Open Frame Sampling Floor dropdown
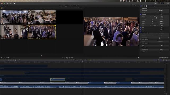Screen dimensions: 170x95 161,50
